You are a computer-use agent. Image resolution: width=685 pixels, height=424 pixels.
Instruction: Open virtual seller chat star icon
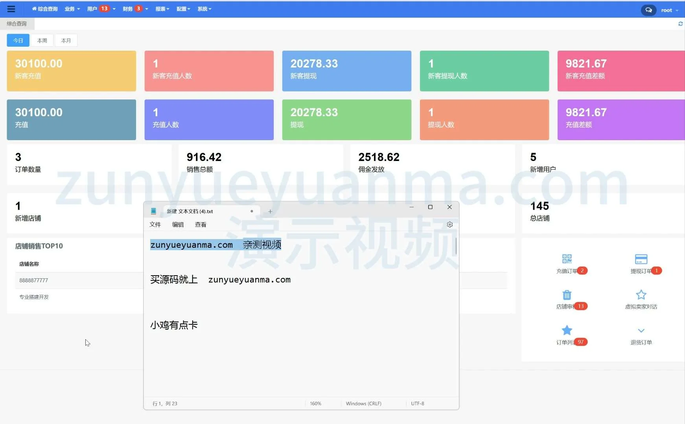[x=641, y=295]
